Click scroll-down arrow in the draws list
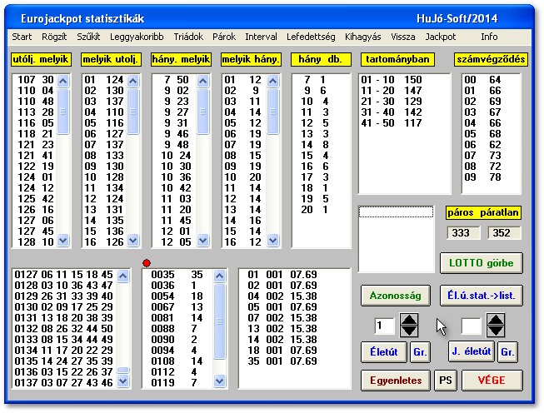Viewport: 544px width, 413px height. point(123,381)
